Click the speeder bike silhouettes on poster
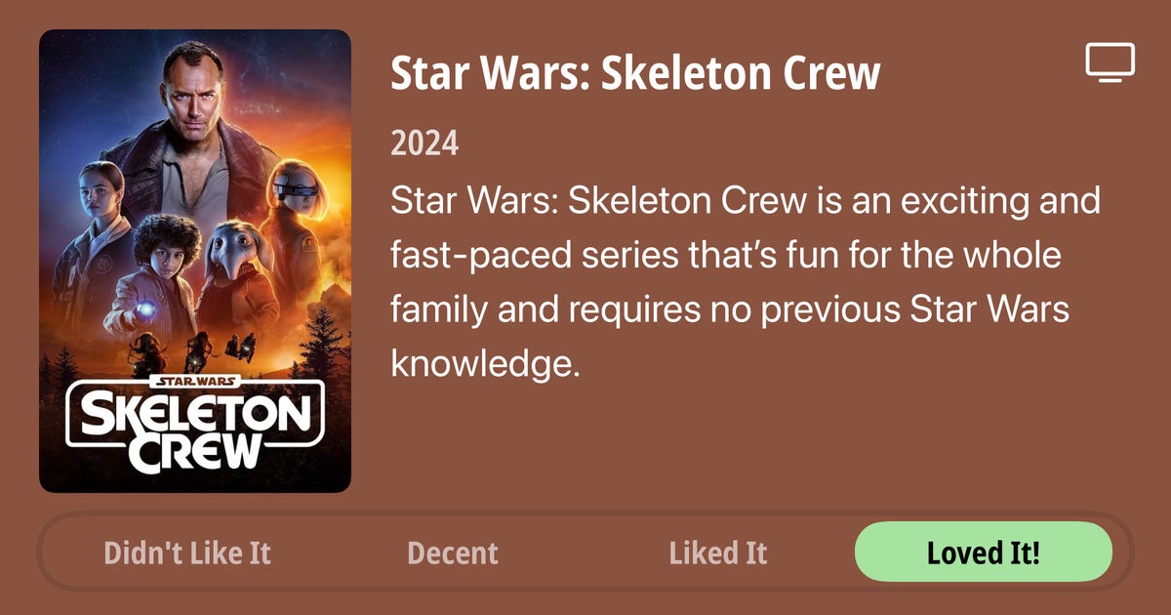 195,347
